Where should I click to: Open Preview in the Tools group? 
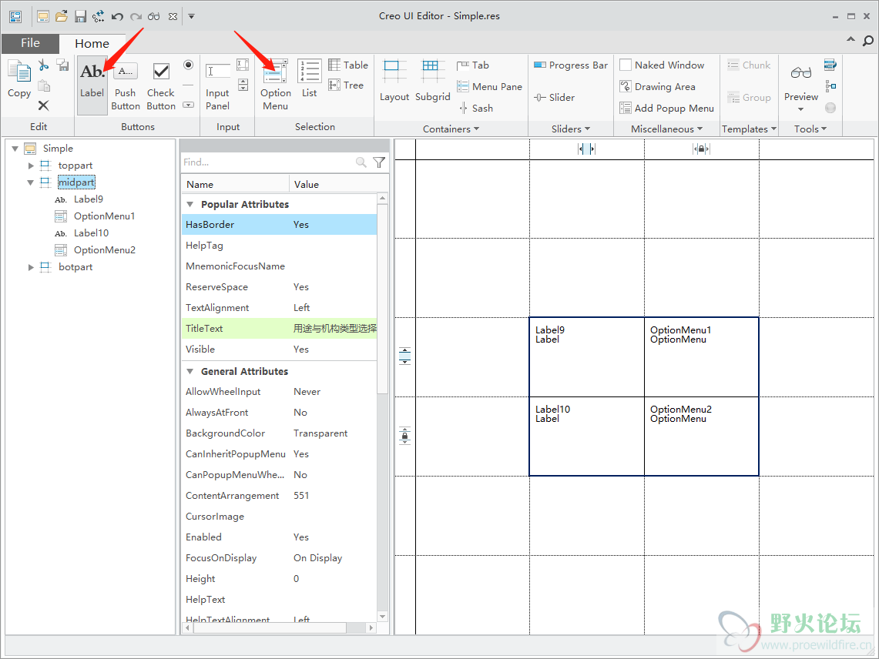click(801, 84)
